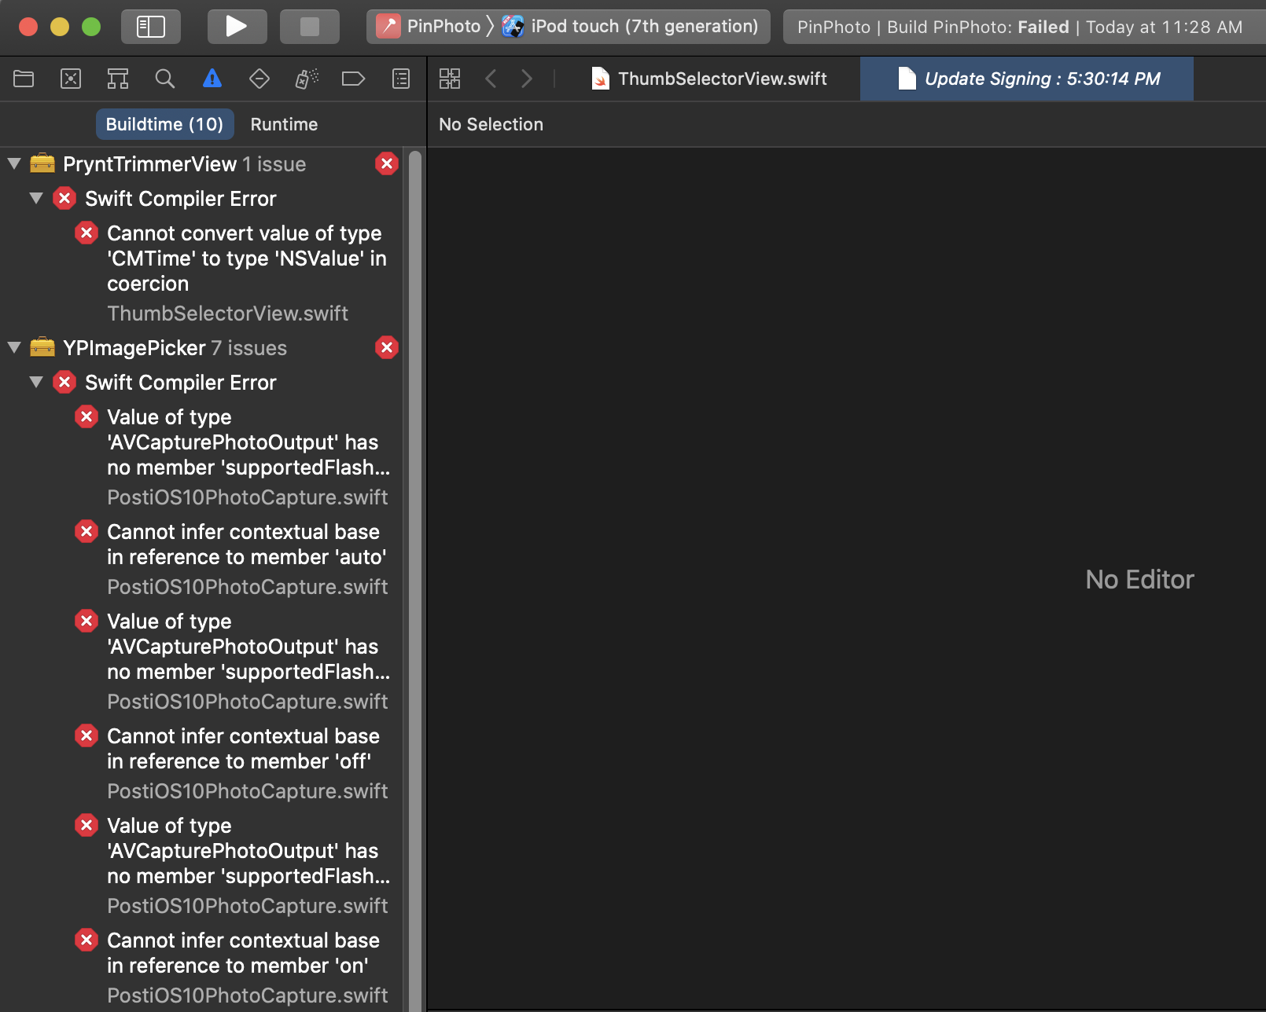1266x1012 pixels.
Task: Open 'auto' contextual base error
Action: coord(246,544)
